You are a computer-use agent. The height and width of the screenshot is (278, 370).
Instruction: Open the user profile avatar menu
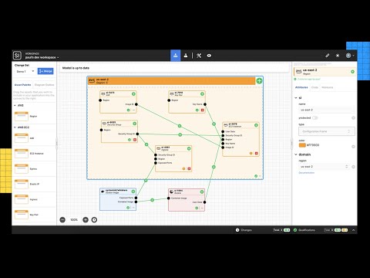click(x=350, y=56)
